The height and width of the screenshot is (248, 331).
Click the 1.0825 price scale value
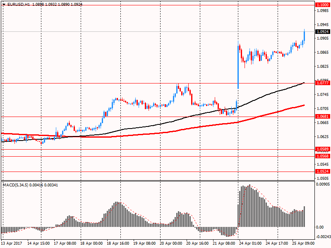tap(323, 67)
